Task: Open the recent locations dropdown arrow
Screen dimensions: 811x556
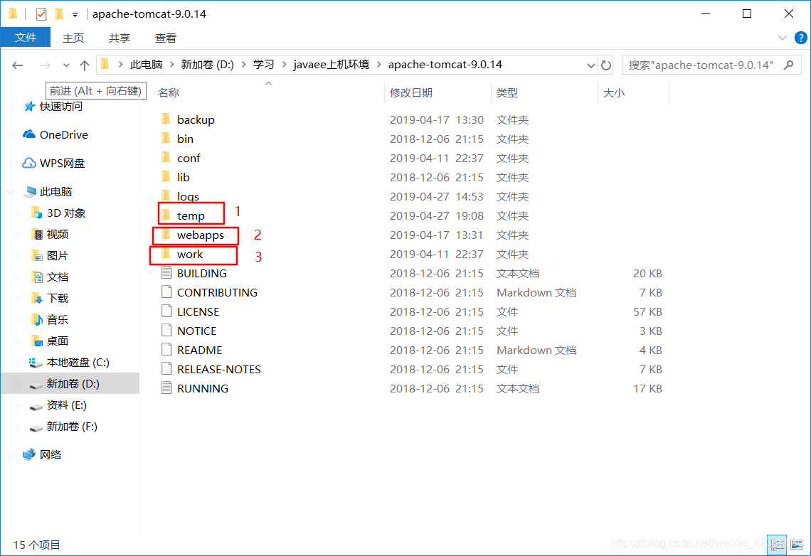Action: [66, 65]
